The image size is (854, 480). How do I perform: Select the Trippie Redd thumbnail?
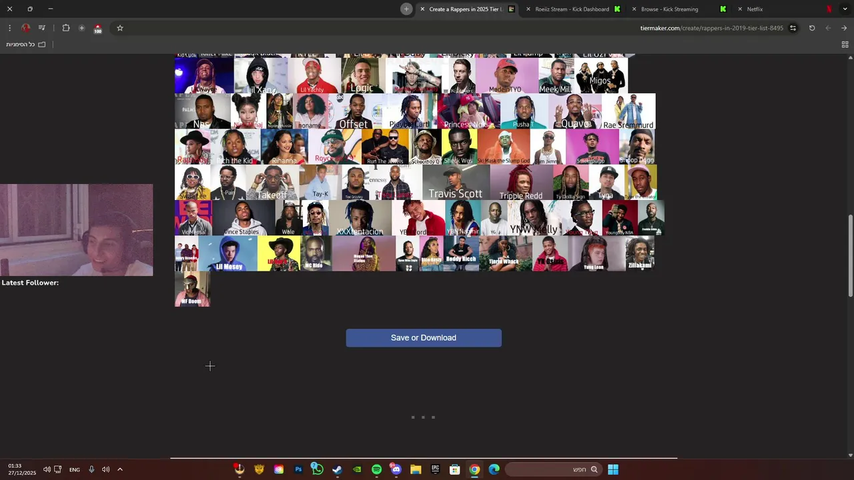point(521,183)
